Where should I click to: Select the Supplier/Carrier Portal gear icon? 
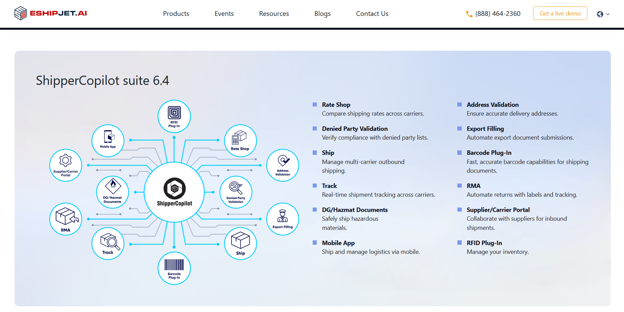click(x=66, y=165)
